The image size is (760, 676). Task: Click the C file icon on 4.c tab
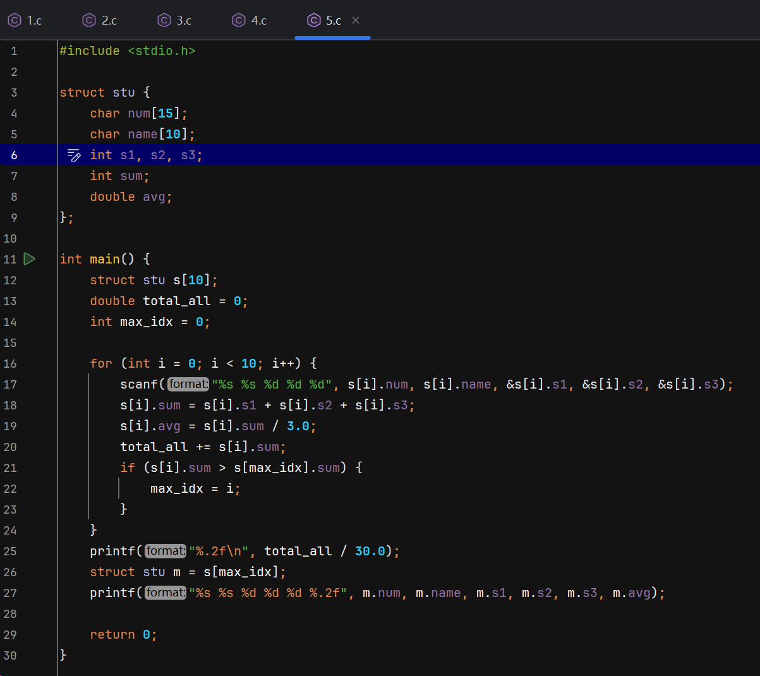[239, 21]
